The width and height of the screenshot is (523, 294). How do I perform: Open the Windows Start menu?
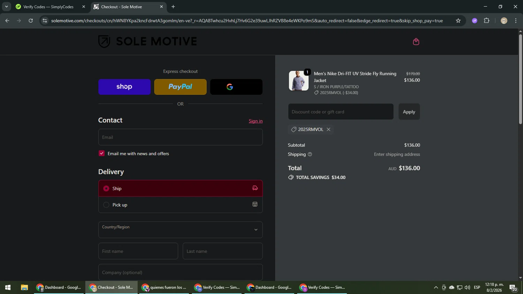pyautogui.click(x=8, y=287)
